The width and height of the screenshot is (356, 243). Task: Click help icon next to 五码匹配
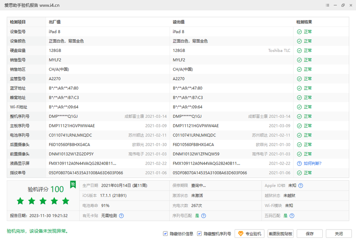[x=292, y=216]
